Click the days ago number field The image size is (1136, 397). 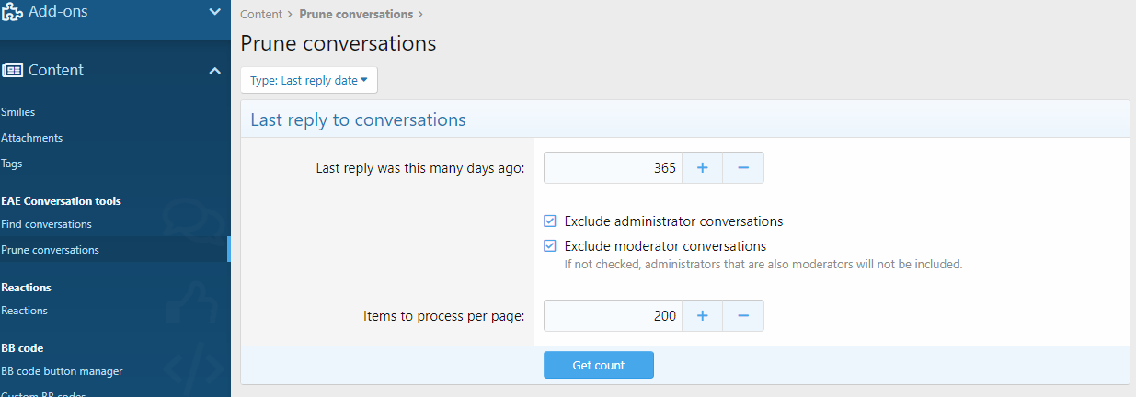(x=613, y=168)
